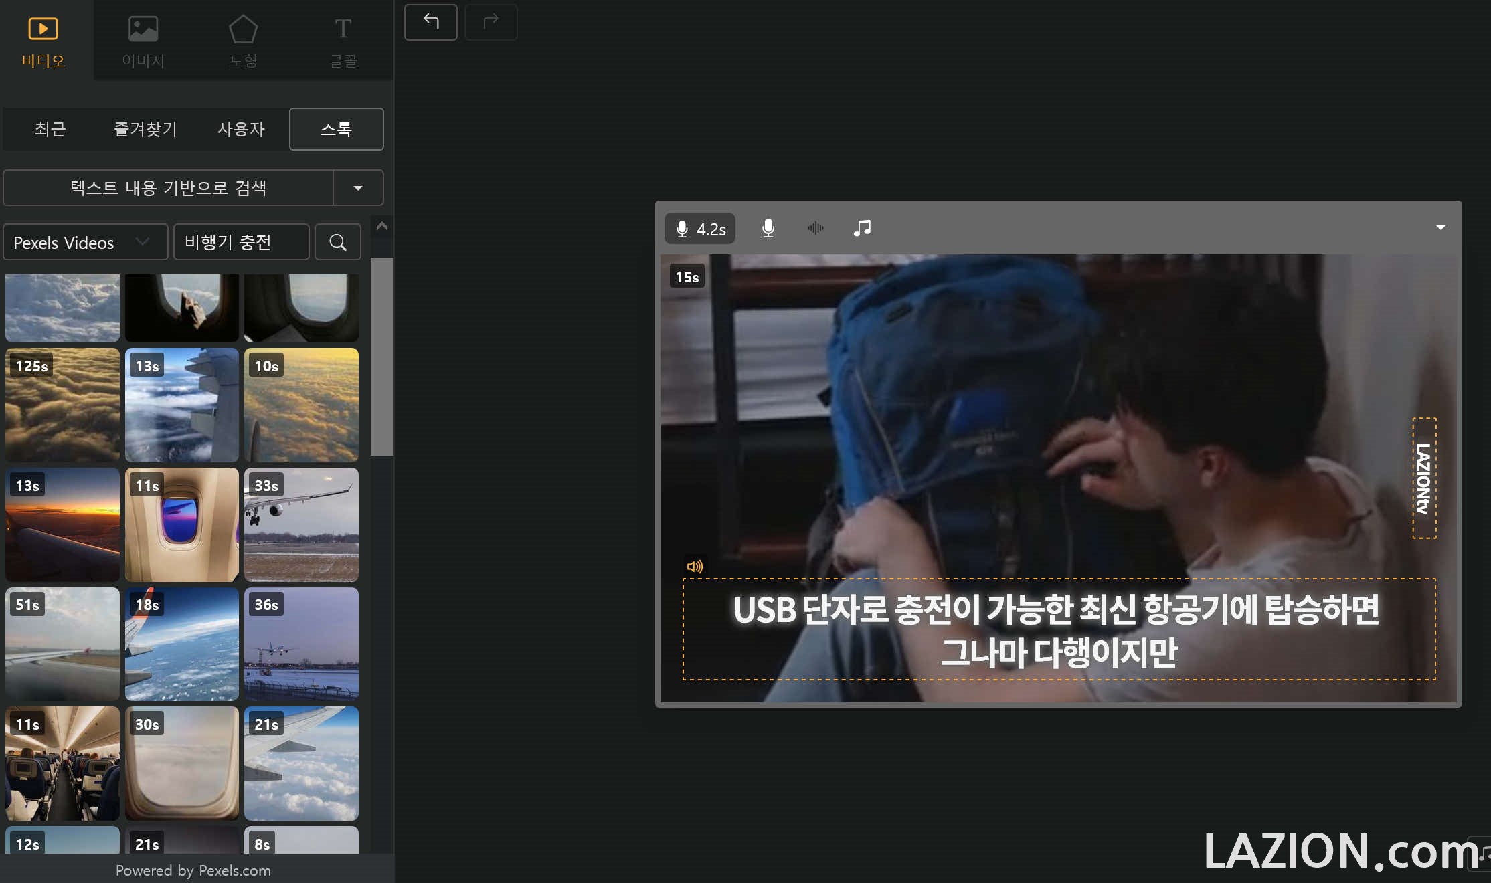Open the 이미지 image panel
Image resolution: width=1491 pixels, height=883 pixels.
click(143, 41)
